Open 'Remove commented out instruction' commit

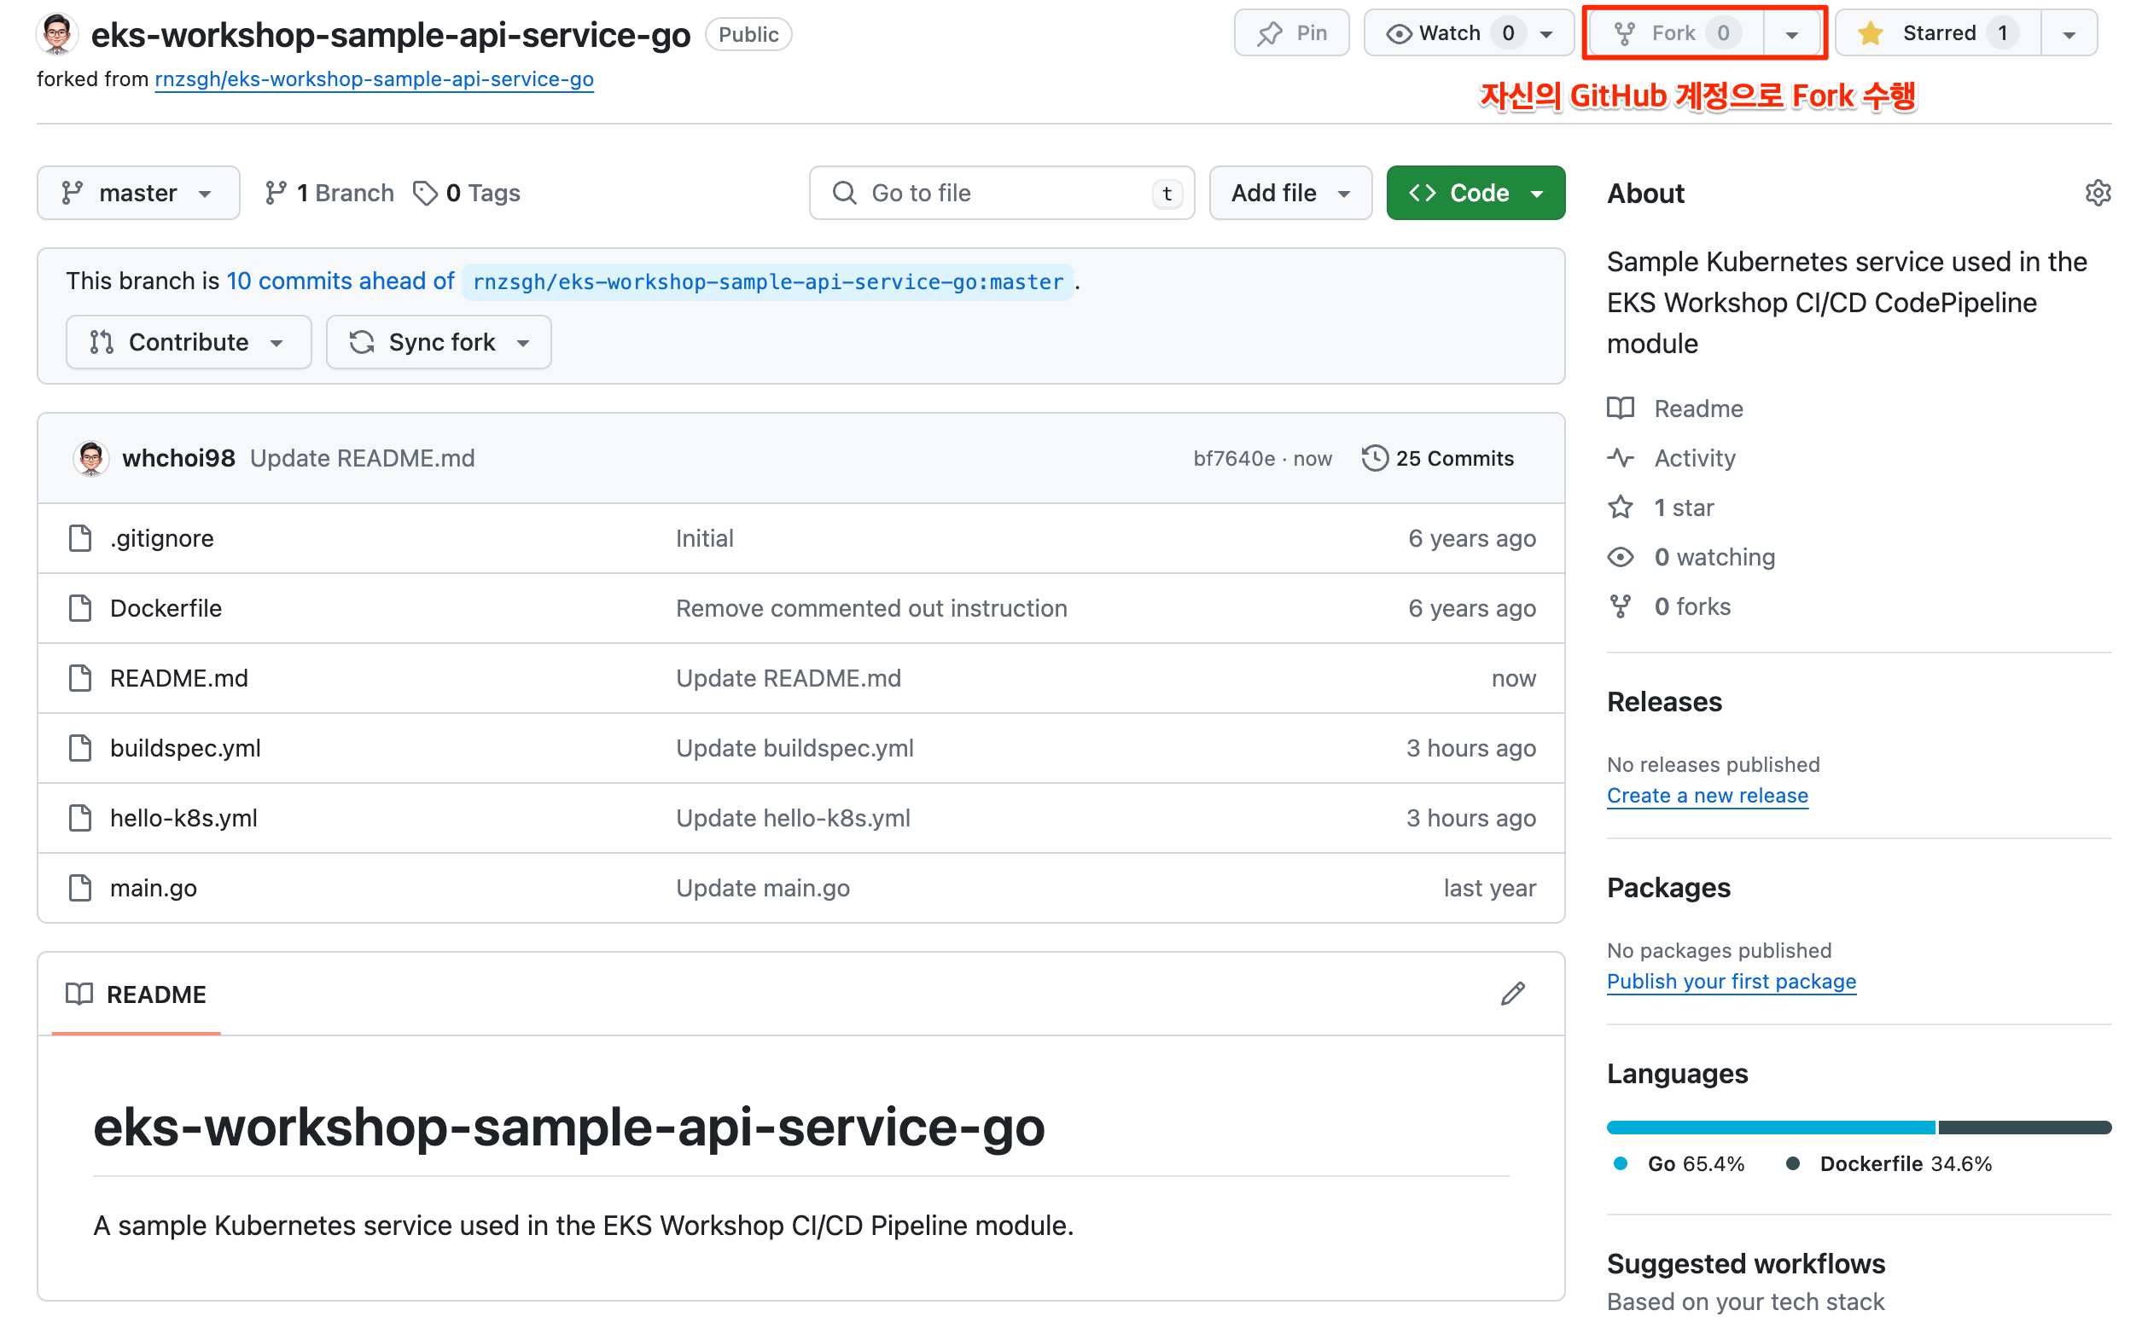point(872,608)
